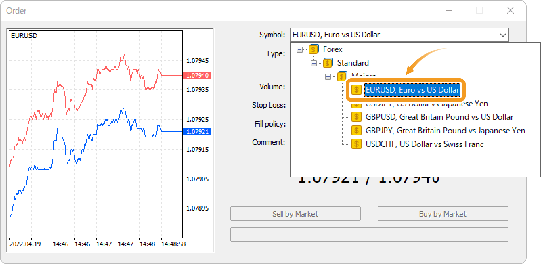The height and width of the screenshot is (264, 541).
Task: Click the Fill policy label
Action: coord(270,124)
